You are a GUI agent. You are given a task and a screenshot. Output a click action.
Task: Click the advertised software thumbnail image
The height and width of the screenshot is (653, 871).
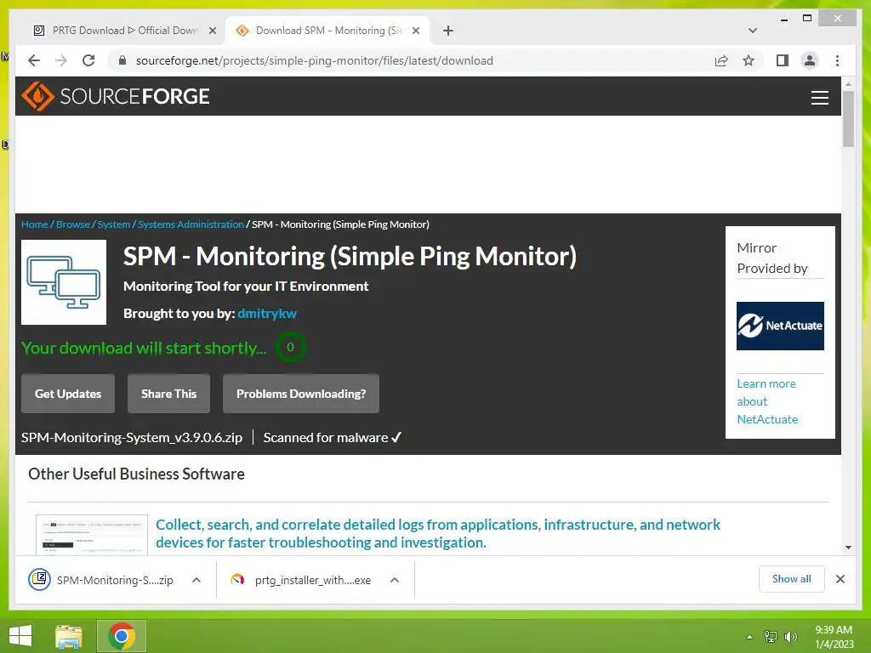click(x=92, y=535)
